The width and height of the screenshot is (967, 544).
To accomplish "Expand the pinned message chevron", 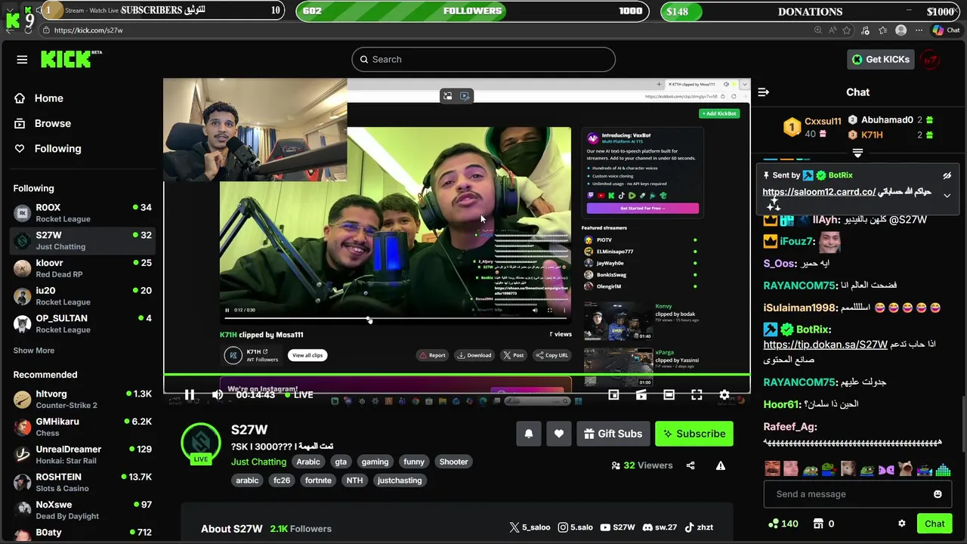I will 947,196.
